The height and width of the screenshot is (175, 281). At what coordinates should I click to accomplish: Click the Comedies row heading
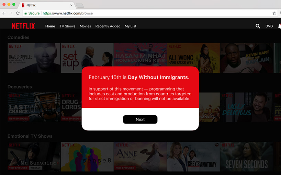tap(18, 37)
